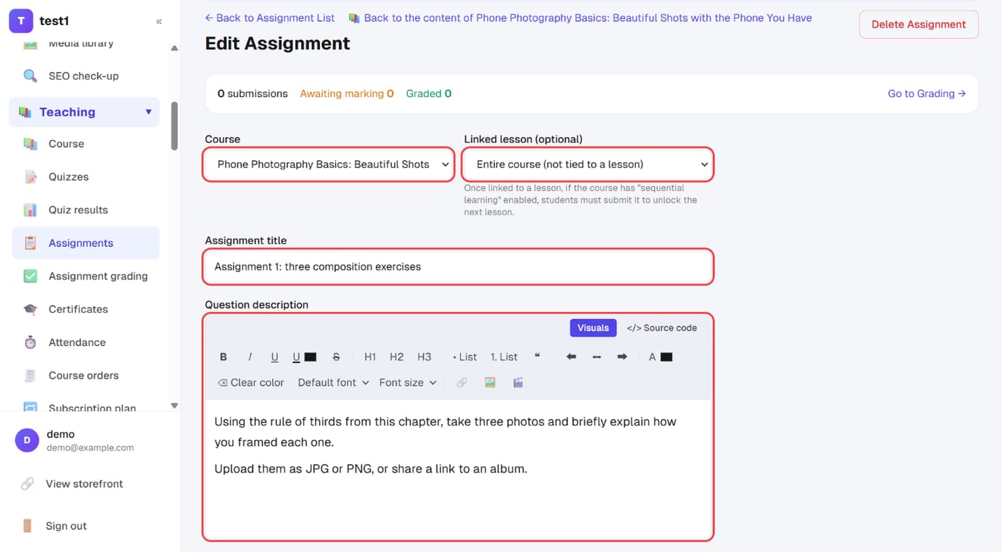1002x552 pixels.
Task: Insert an image using the picture icon
Action: click(x=490, y=382)
